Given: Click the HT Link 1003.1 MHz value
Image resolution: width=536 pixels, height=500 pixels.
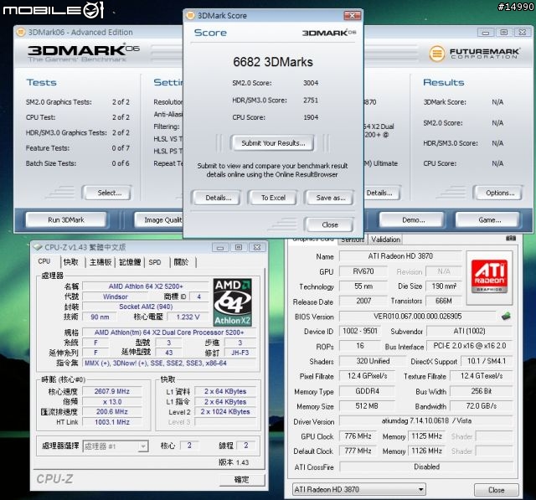Looking at the screenshot, I should pos(111,422).
